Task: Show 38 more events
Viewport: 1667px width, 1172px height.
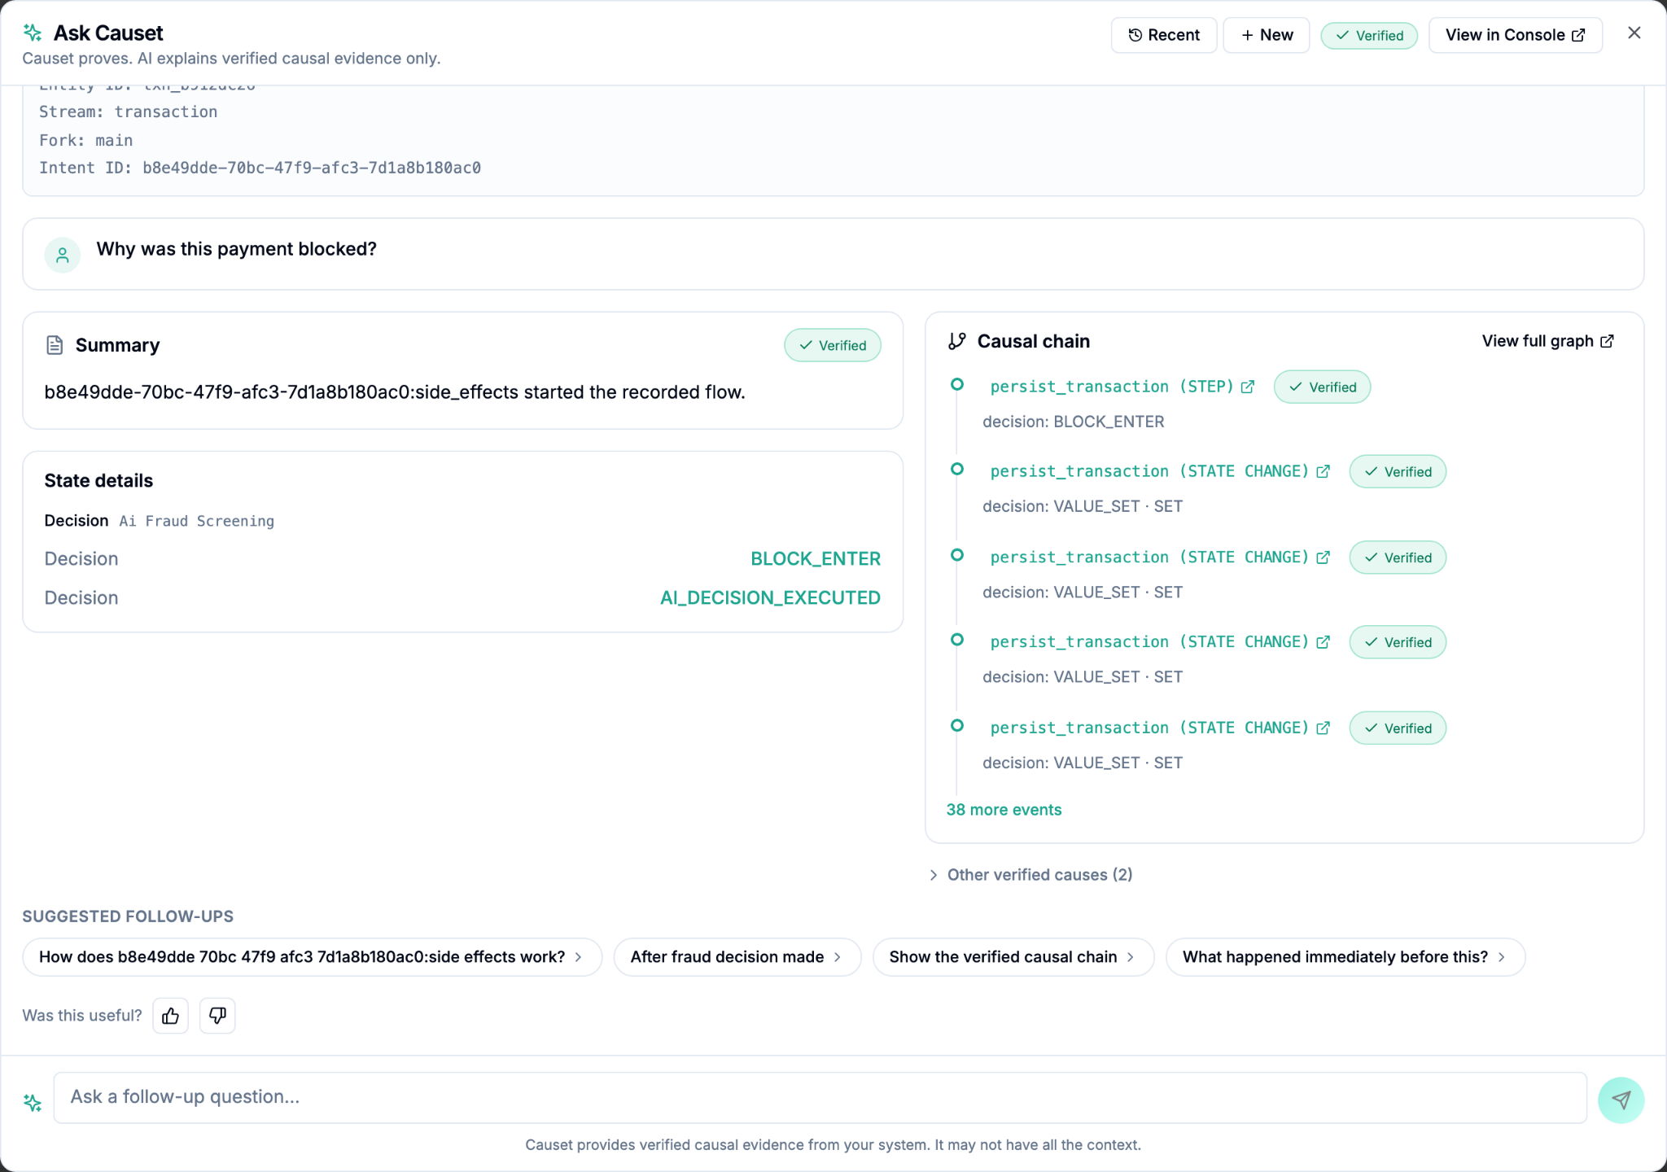Action: coord(1004,810)
